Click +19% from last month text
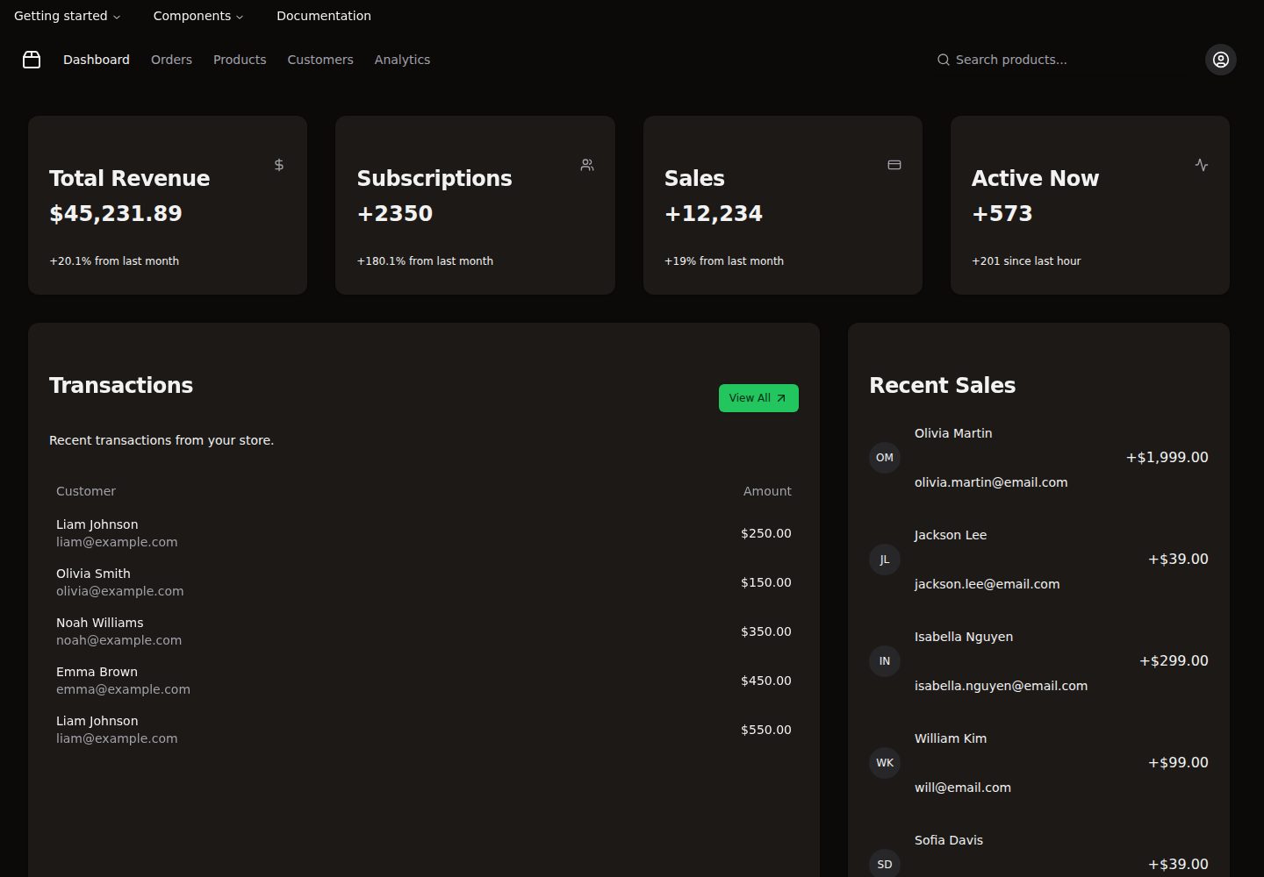Viewport: 1264px width, 877px height. coord(724,261)
